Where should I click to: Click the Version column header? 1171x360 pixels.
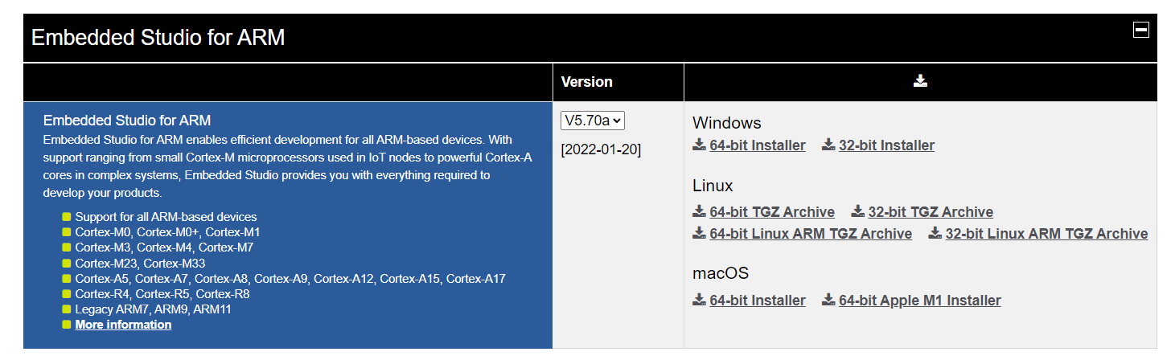(x=586, y=82)
